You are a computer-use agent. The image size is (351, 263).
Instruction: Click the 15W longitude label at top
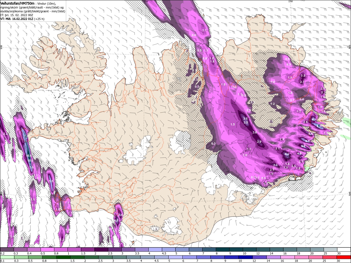pyautogui.click(x=290, y=1)
